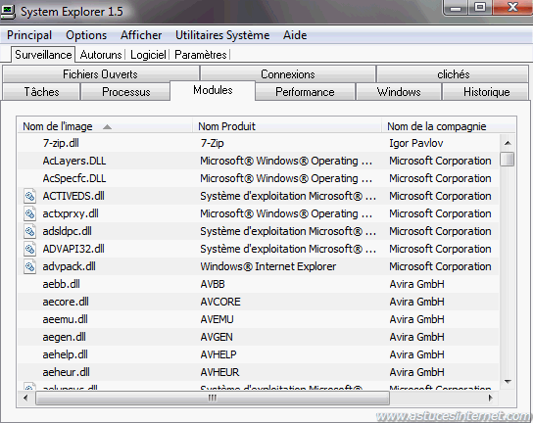This screenshot has width=533, height=423.
Task: Click the AVCORE product name
Action: (x=220, y=302)
